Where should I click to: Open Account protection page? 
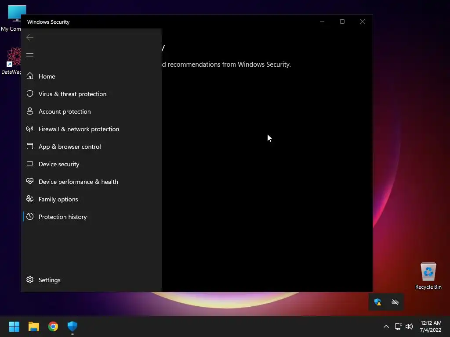coord(91,111)
